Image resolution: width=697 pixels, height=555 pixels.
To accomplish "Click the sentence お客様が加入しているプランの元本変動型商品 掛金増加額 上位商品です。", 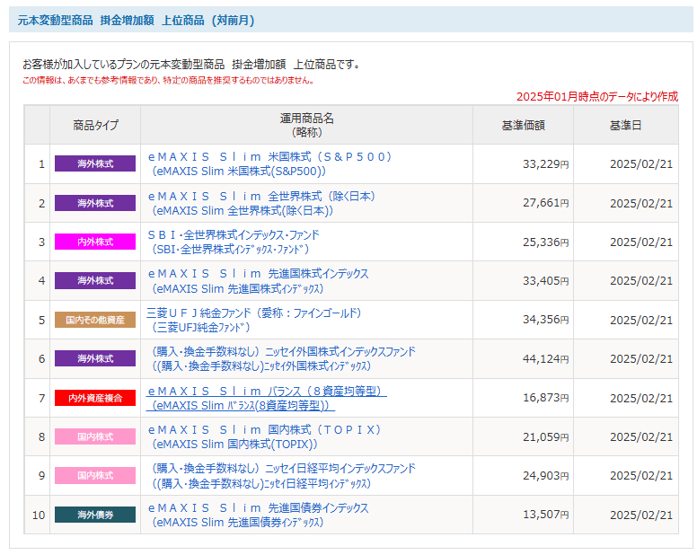I will (x=191, y=65).
